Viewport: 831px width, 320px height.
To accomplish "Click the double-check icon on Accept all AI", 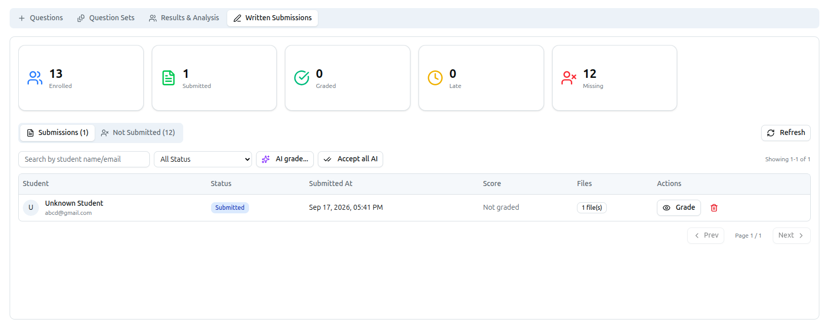I will [327, 159].
